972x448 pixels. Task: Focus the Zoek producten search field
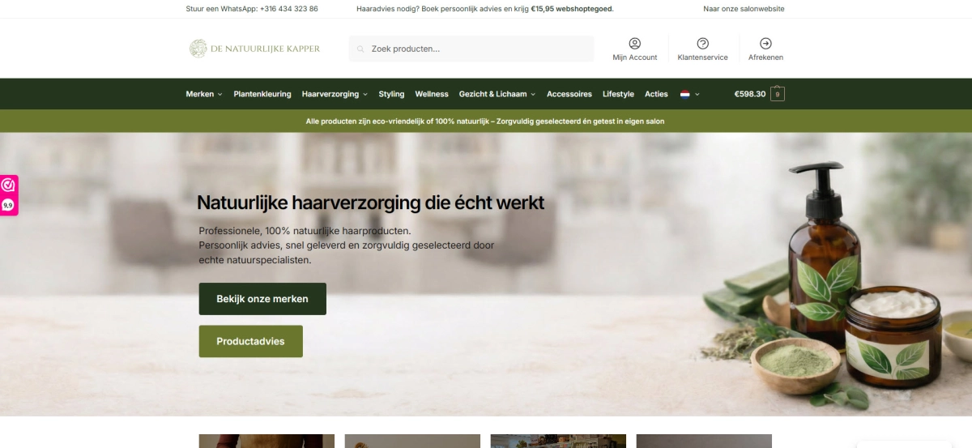pyautogui.click(x=471, y=49)
